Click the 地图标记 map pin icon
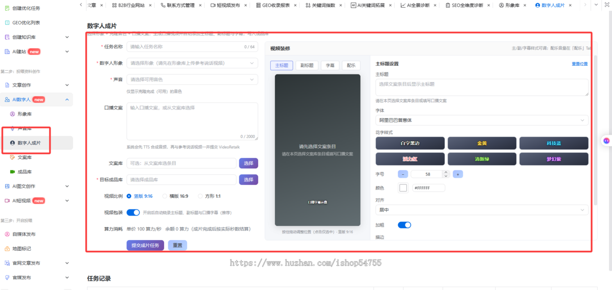This screenshot has width=612, height=290. click(x=7, y=249)
